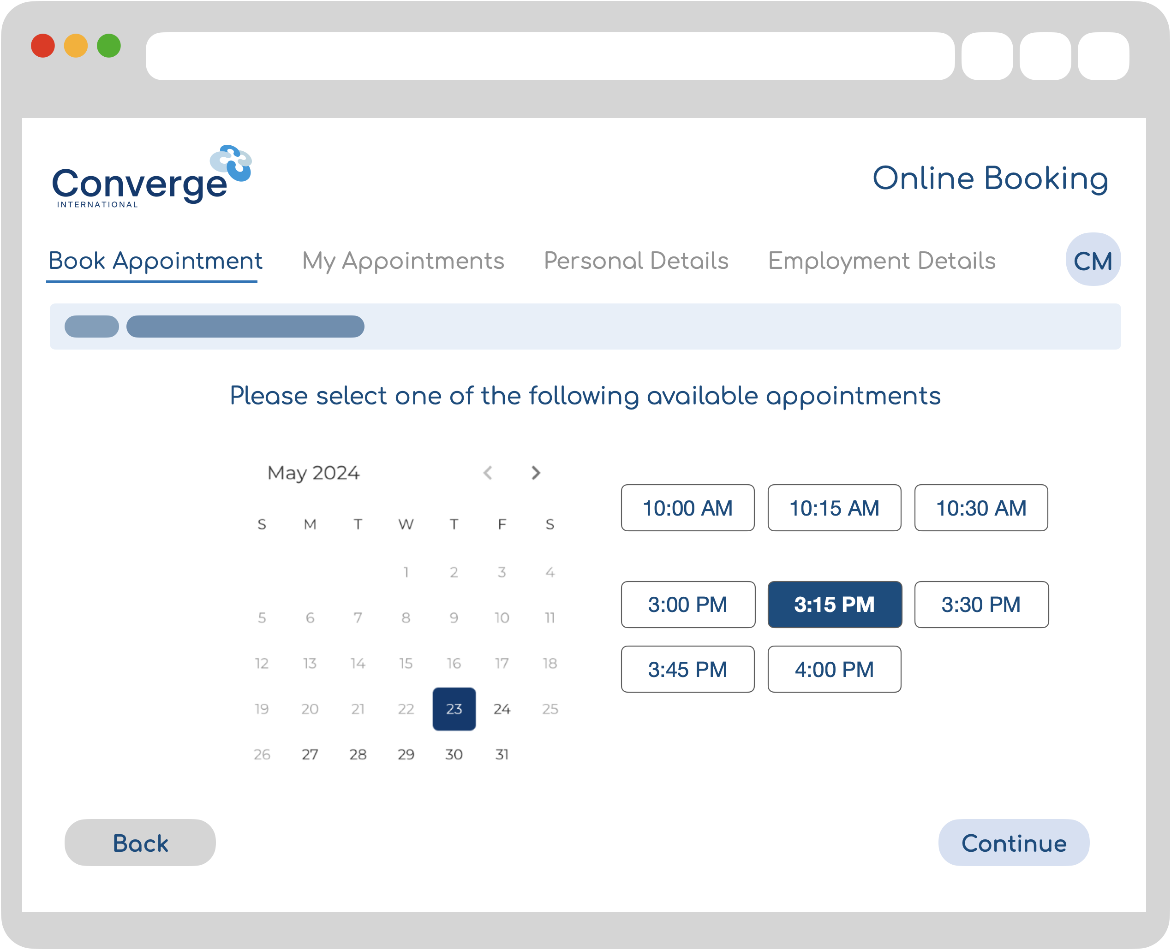Screen dimensions: 1171x950
Task: Open Employment Details tab
Action: tap(881, 261)
